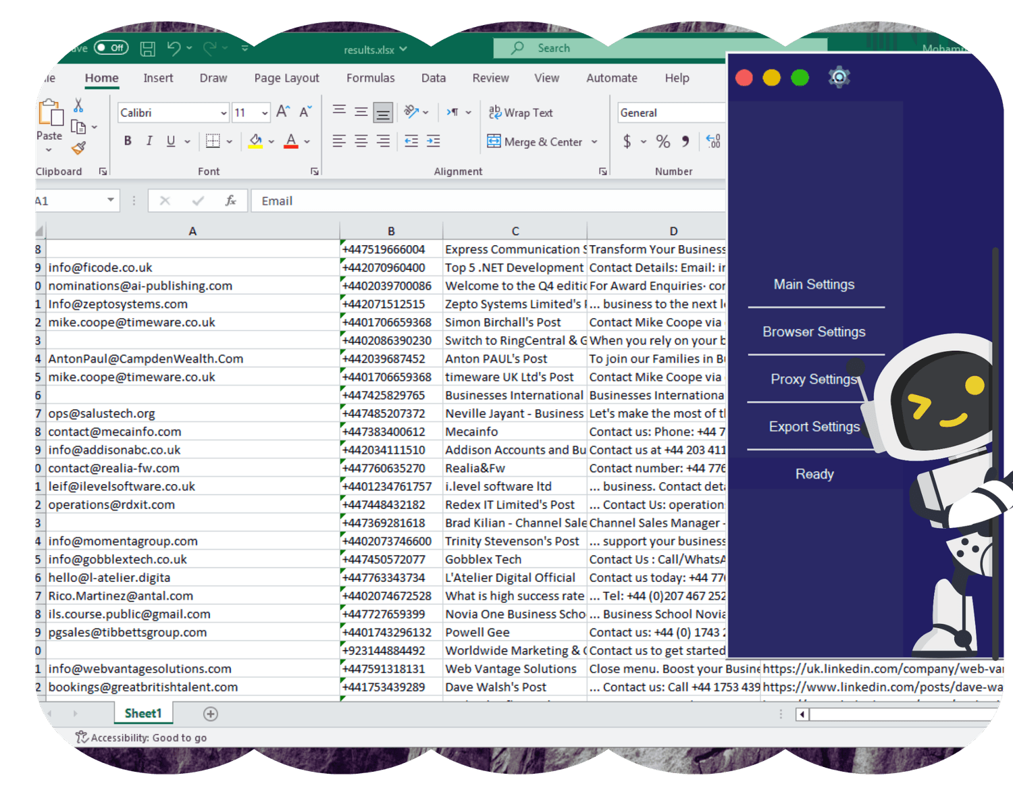Click the horizontal scrollbar left arrow
The height and width of the screenshot is (792, 1013).
coord(802,714)
